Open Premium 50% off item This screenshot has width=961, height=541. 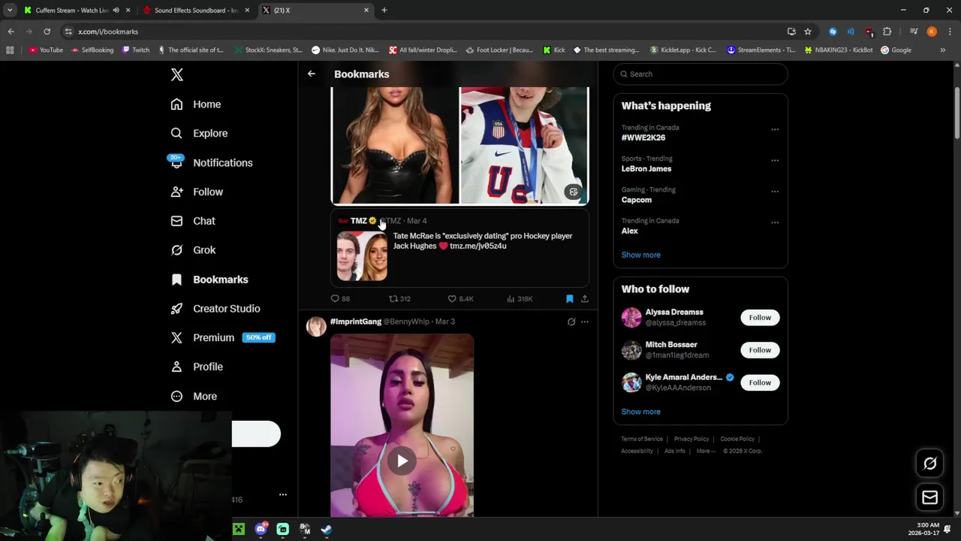223,337
